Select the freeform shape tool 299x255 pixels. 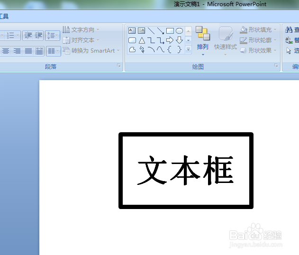pyautogui.click(x=132, y=50)
